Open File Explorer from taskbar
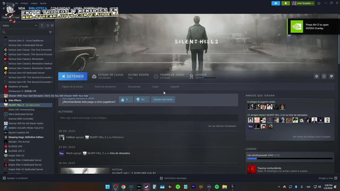This screenshot has height=191, width=340. click(224, 187)
